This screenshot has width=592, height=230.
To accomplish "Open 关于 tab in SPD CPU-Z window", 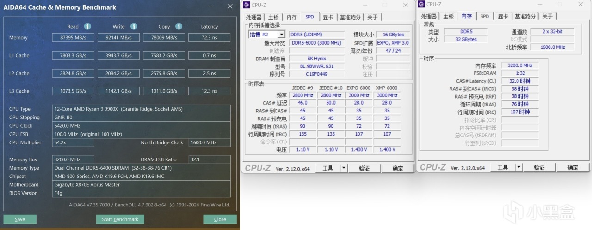I will 372,18.
